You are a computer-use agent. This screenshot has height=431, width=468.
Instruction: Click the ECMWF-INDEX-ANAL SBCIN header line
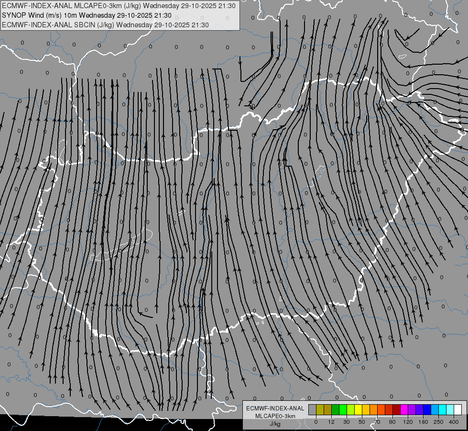[x=105, y=25]
